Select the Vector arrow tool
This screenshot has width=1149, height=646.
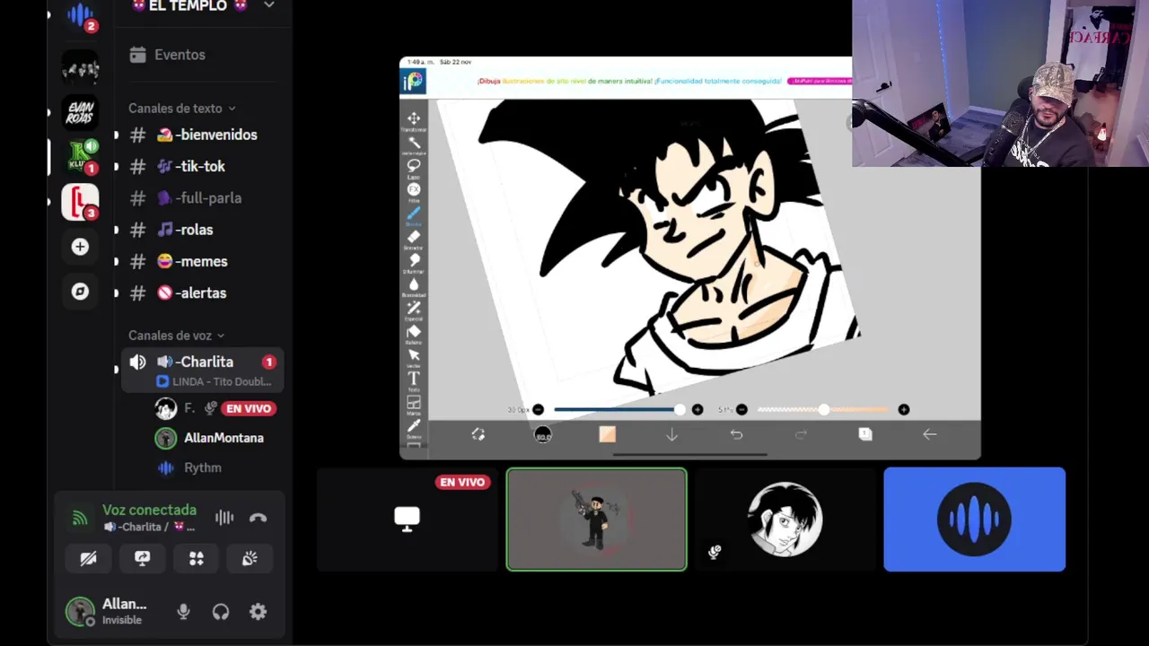click(414, 356)
